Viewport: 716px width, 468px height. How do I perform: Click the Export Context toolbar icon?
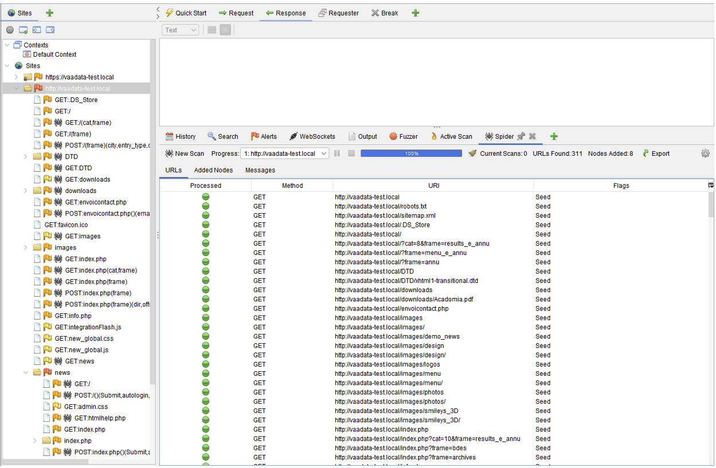50,30
